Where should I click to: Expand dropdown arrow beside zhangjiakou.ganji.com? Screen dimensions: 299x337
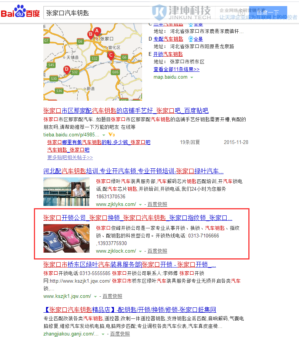[103, 334]
